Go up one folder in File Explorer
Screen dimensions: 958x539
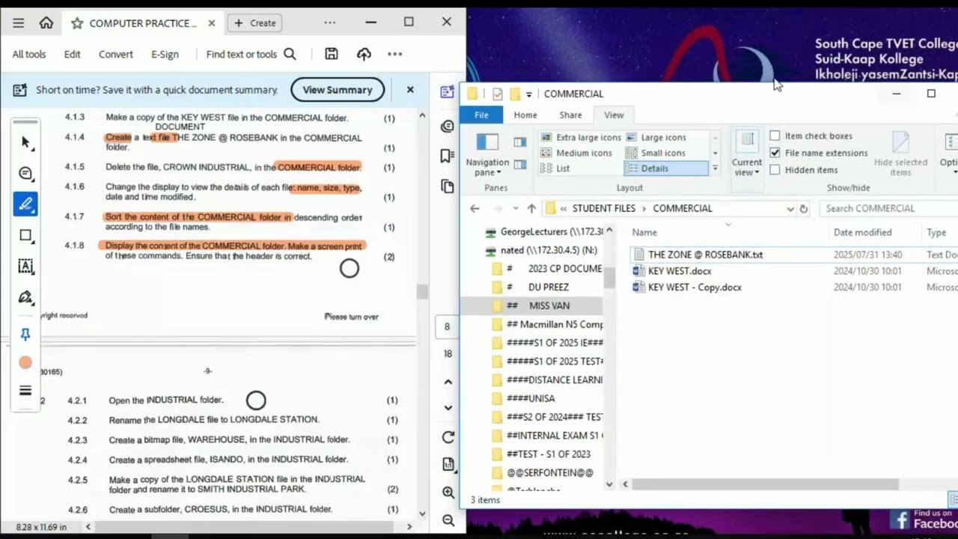[x=531, y=209]
